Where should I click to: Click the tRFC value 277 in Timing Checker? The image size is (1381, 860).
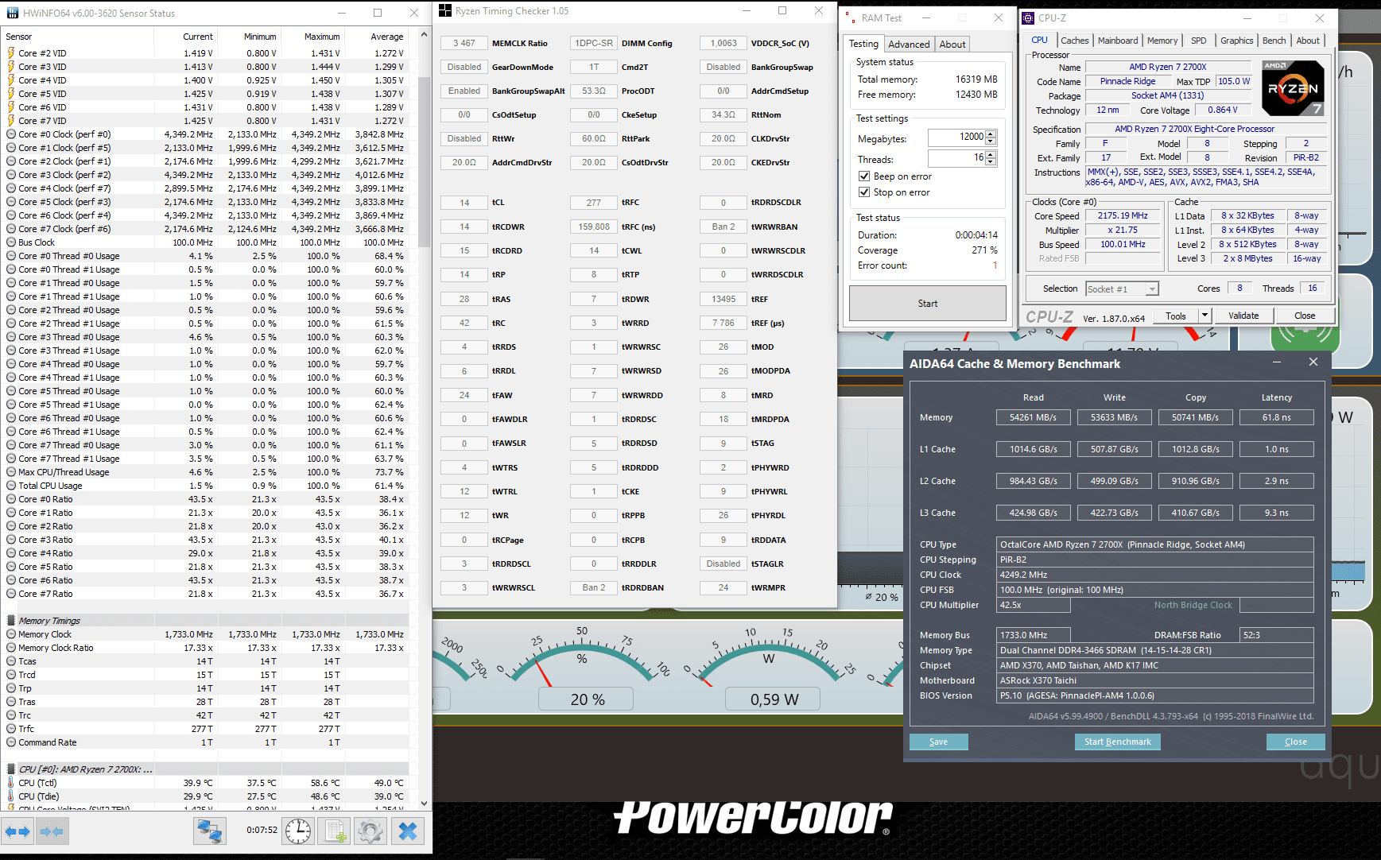point(594,203)
